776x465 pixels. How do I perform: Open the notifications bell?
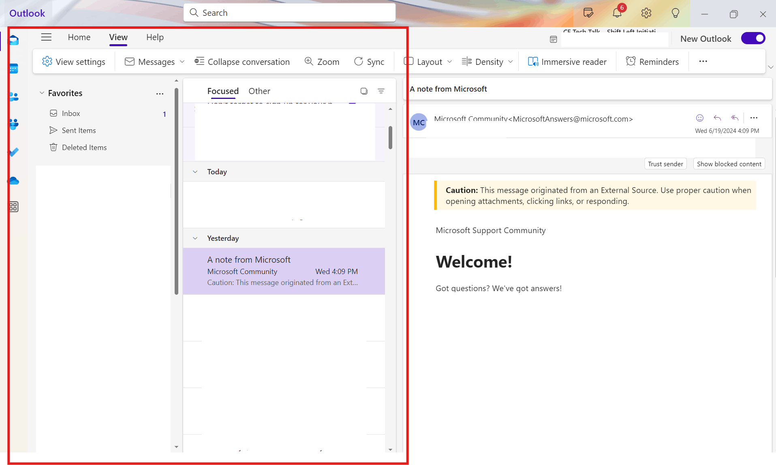[617, 13]
